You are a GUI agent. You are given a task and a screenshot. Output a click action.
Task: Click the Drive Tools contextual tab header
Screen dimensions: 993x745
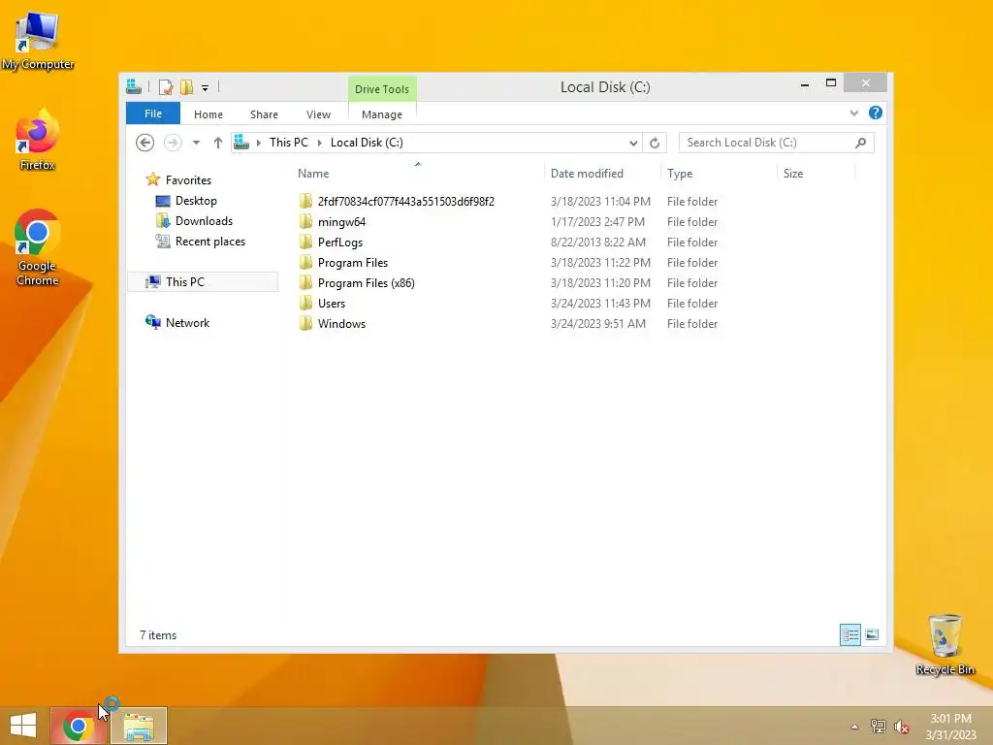point(382,88)
